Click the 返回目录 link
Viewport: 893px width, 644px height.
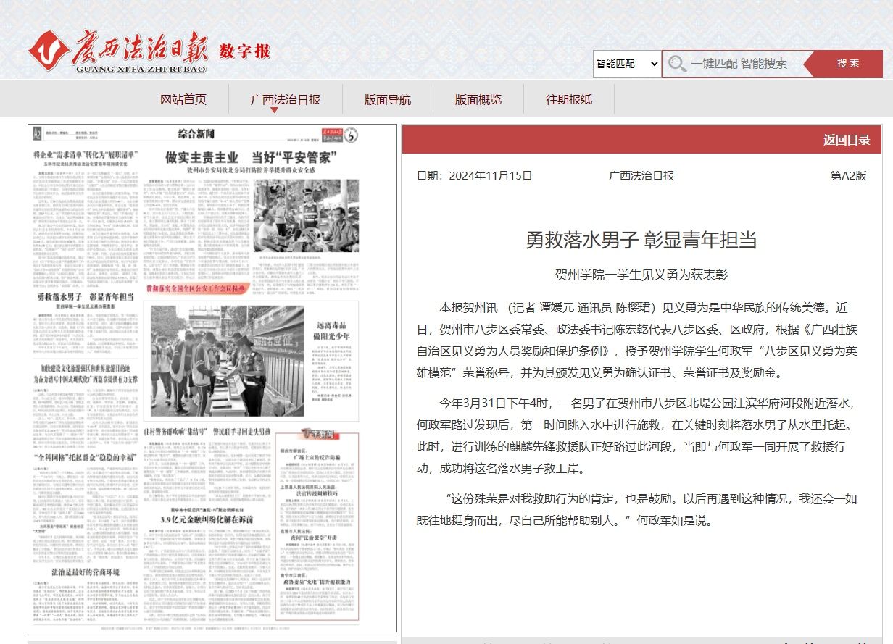tap(847, 140)
